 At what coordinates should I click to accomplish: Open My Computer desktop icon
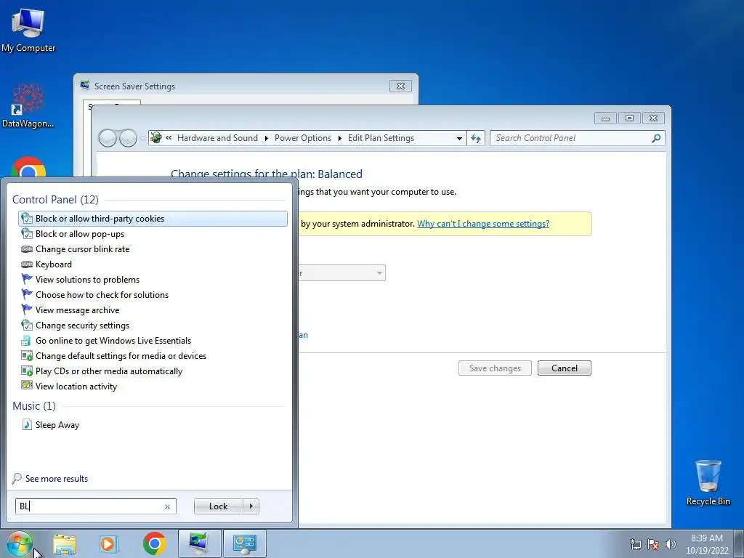click(28, 31)
